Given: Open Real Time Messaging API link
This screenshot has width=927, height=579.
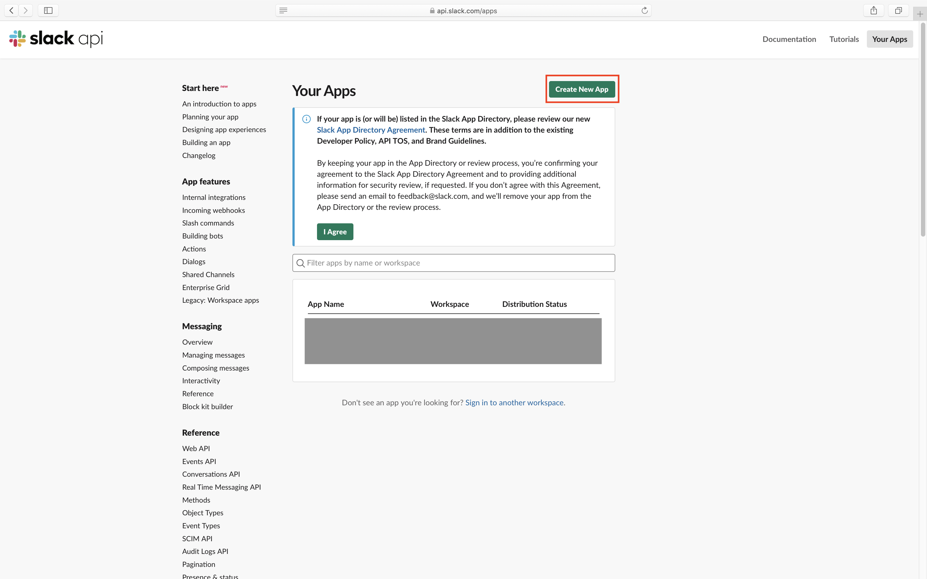Looking at the screenshot, I should (x=222, y=487).
